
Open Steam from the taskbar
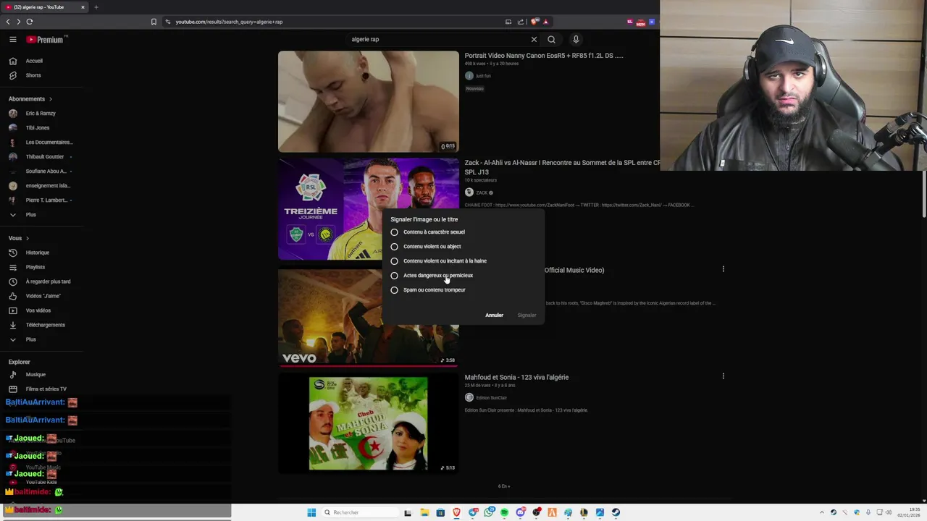[x=616, y=512]
